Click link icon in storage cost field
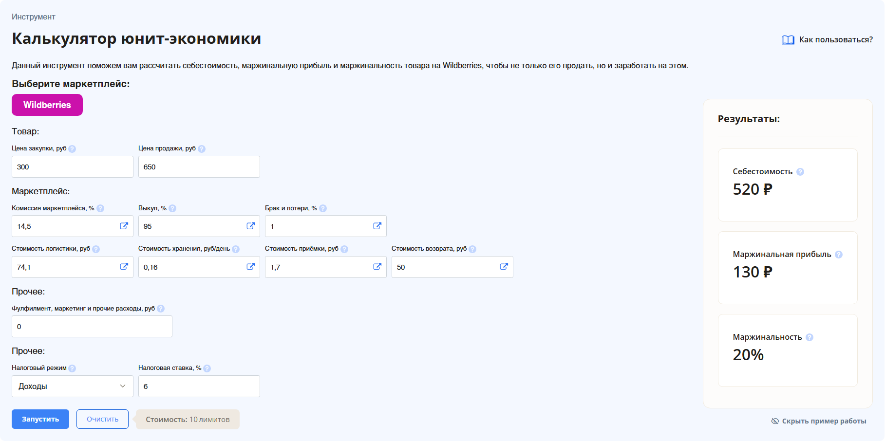The width and height of the screenshot is (885, 441). 250,267
